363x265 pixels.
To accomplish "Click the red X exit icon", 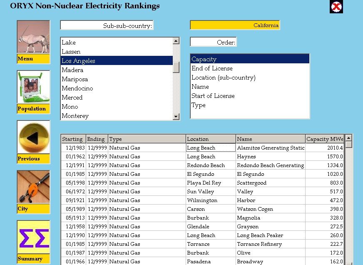I will coord(336,7).
